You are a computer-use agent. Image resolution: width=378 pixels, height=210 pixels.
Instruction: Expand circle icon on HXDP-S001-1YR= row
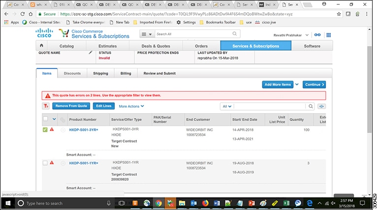pos(63,163)
